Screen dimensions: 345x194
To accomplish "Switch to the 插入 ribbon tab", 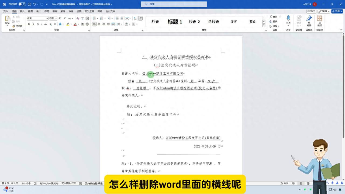I will [x=22, y=11].
